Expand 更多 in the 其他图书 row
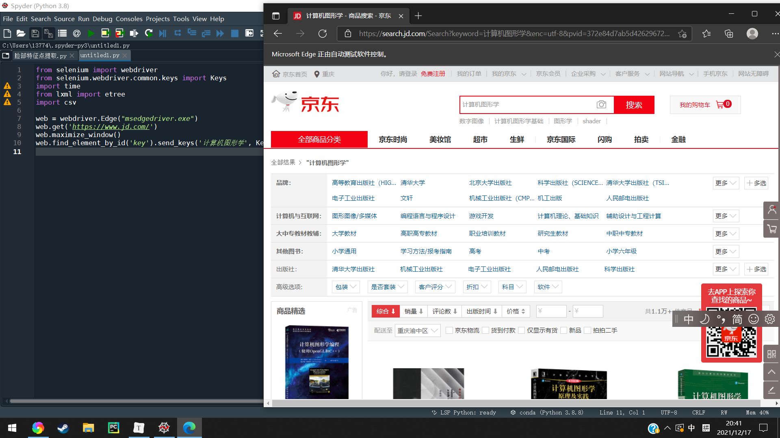780x438 pixels. [x=726, y=251]
